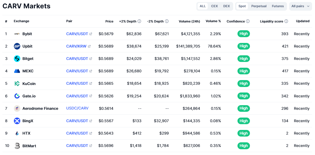Image resolution: width=315 pixels, height=155 pixels.
Task: Click the Upbit exchange logo
Action: (x=17, y=46)
